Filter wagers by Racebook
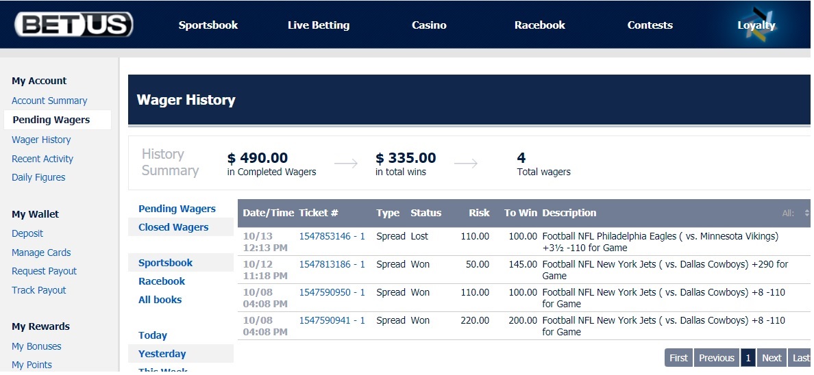The height and width of the screenshot is (375, 814). tap(162, 281)
